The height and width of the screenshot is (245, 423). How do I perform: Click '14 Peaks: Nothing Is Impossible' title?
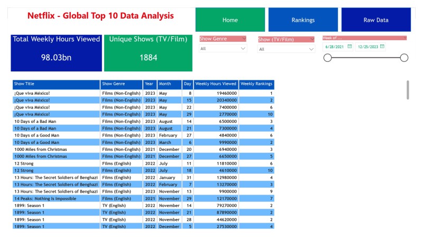pos(45,198)
